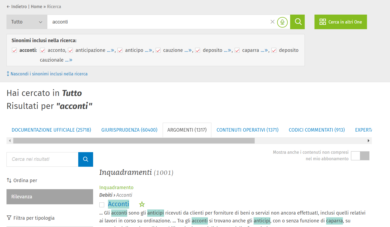Click the 'Cerca nei risultati' input field
The width and height of the screenshot is (390, 227).
(x=42, y=159)
